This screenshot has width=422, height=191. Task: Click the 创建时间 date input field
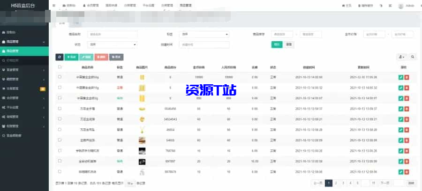[204, 44]
